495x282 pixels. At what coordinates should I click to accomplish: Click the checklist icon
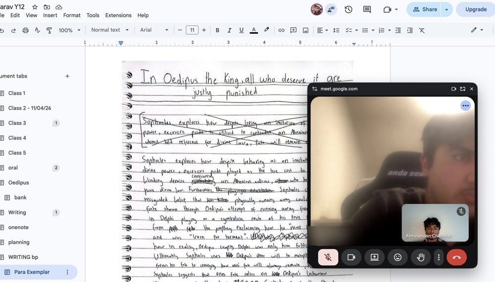348,30
